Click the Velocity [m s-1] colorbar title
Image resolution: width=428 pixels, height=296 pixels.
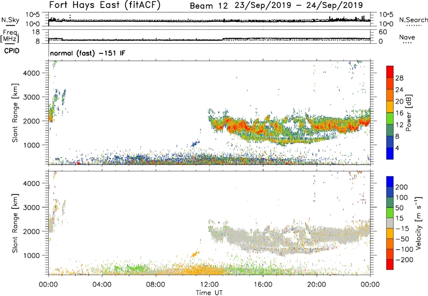point(418,223)
